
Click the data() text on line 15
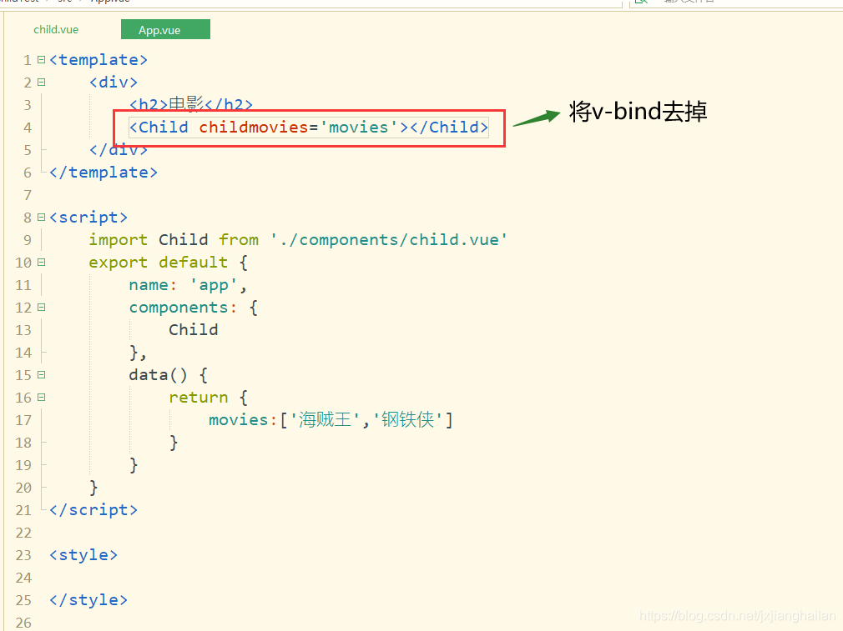tap(158, 375)
